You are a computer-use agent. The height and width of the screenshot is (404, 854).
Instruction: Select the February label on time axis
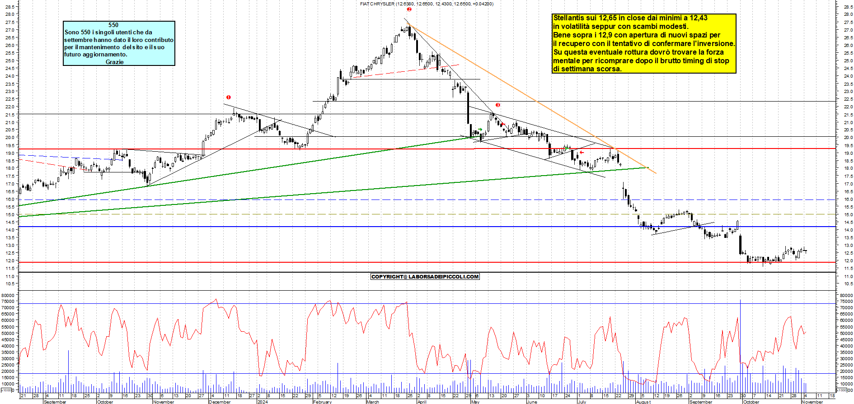[x=323, y=402]
